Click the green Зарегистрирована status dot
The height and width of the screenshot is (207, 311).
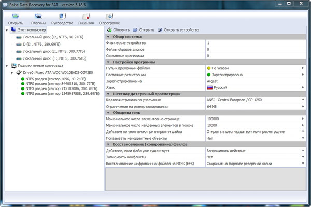tap(209, 75)
